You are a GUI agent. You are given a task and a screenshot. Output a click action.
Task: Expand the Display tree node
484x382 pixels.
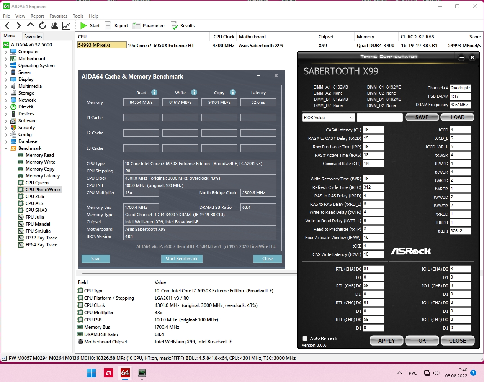[x=6, y=79]
